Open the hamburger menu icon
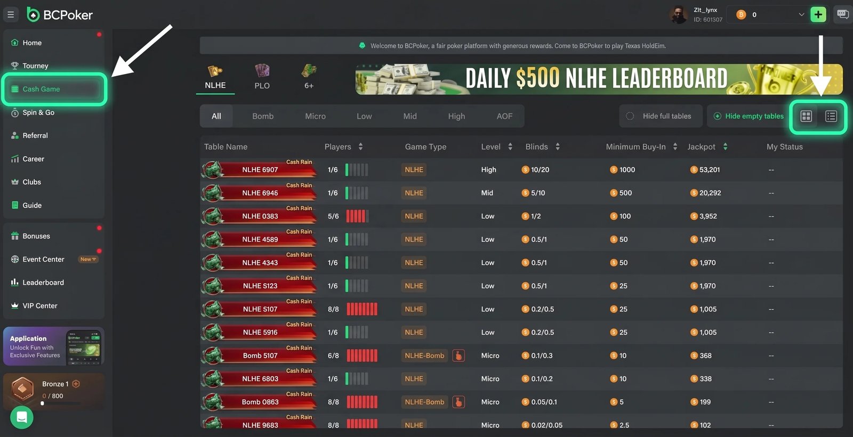This screenshot has height=437, width=853. click(11, 14)
